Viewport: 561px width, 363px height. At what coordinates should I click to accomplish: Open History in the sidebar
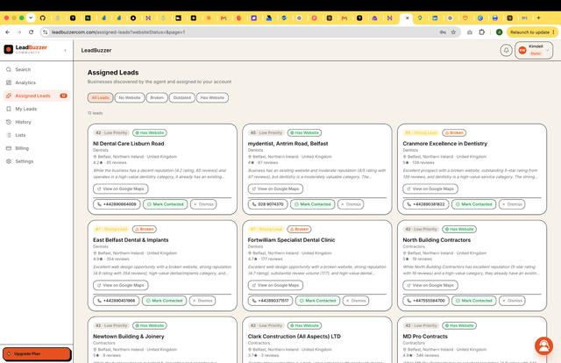[x=23, y=122]
